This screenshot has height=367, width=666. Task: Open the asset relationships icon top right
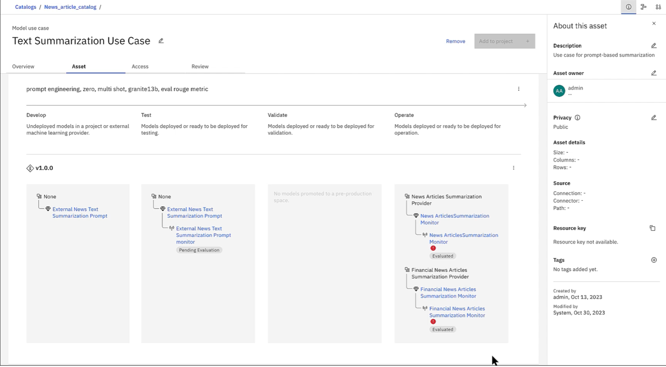pyautogui.click(x=643, y=7)
